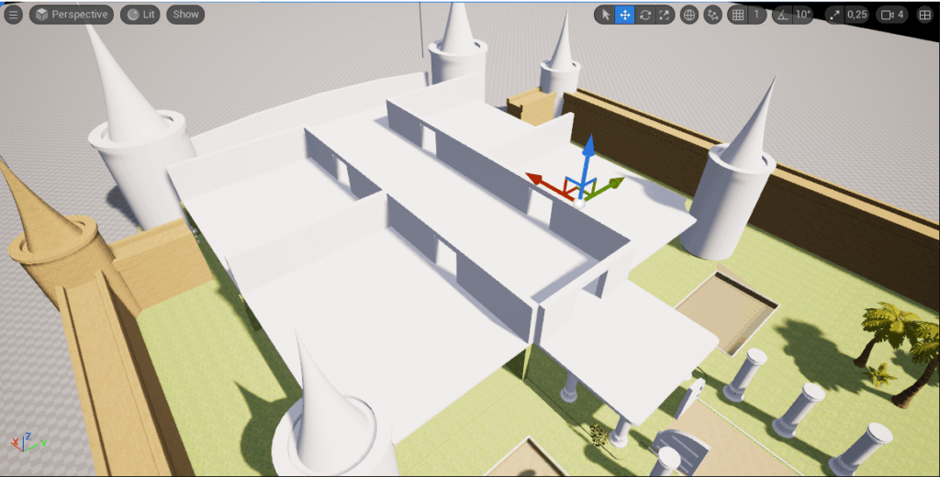
Task: Switch to the Rotate transform tool
Action: 644,15
